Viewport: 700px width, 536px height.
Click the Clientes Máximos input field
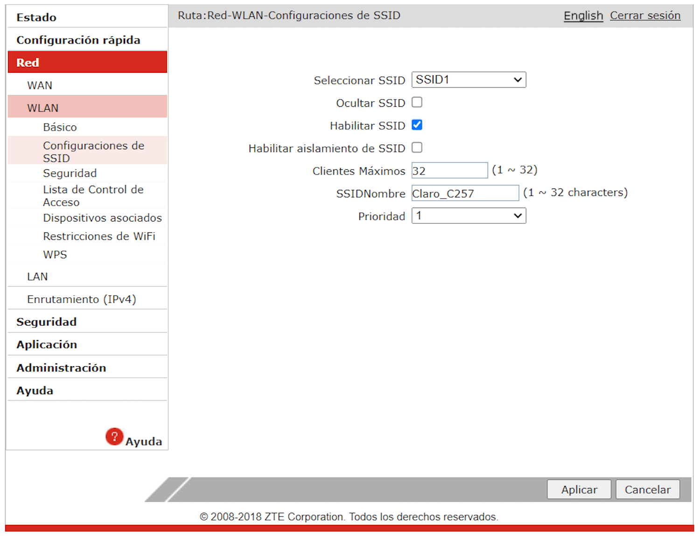(x=449, y=171)
